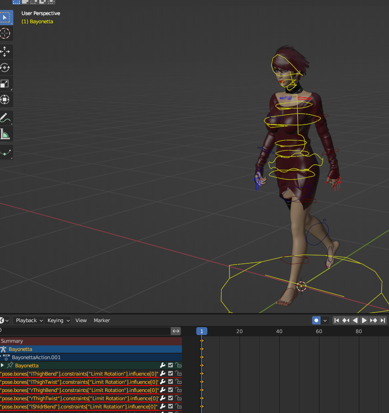Open the timeline View menu
This screenshot has height=413, width=389.
click(81, 320)
